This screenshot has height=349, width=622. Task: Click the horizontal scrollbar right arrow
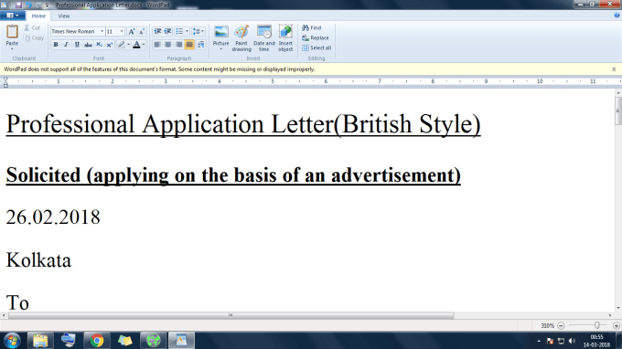point(610,315)
